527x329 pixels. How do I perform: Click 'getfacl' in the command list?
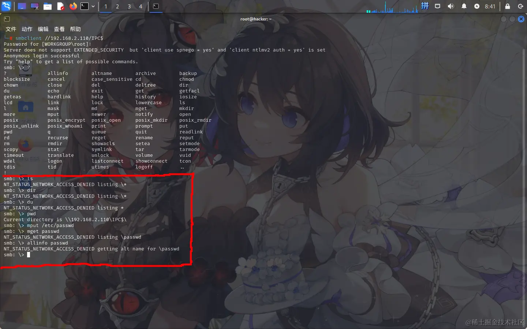tap(190, 91)
